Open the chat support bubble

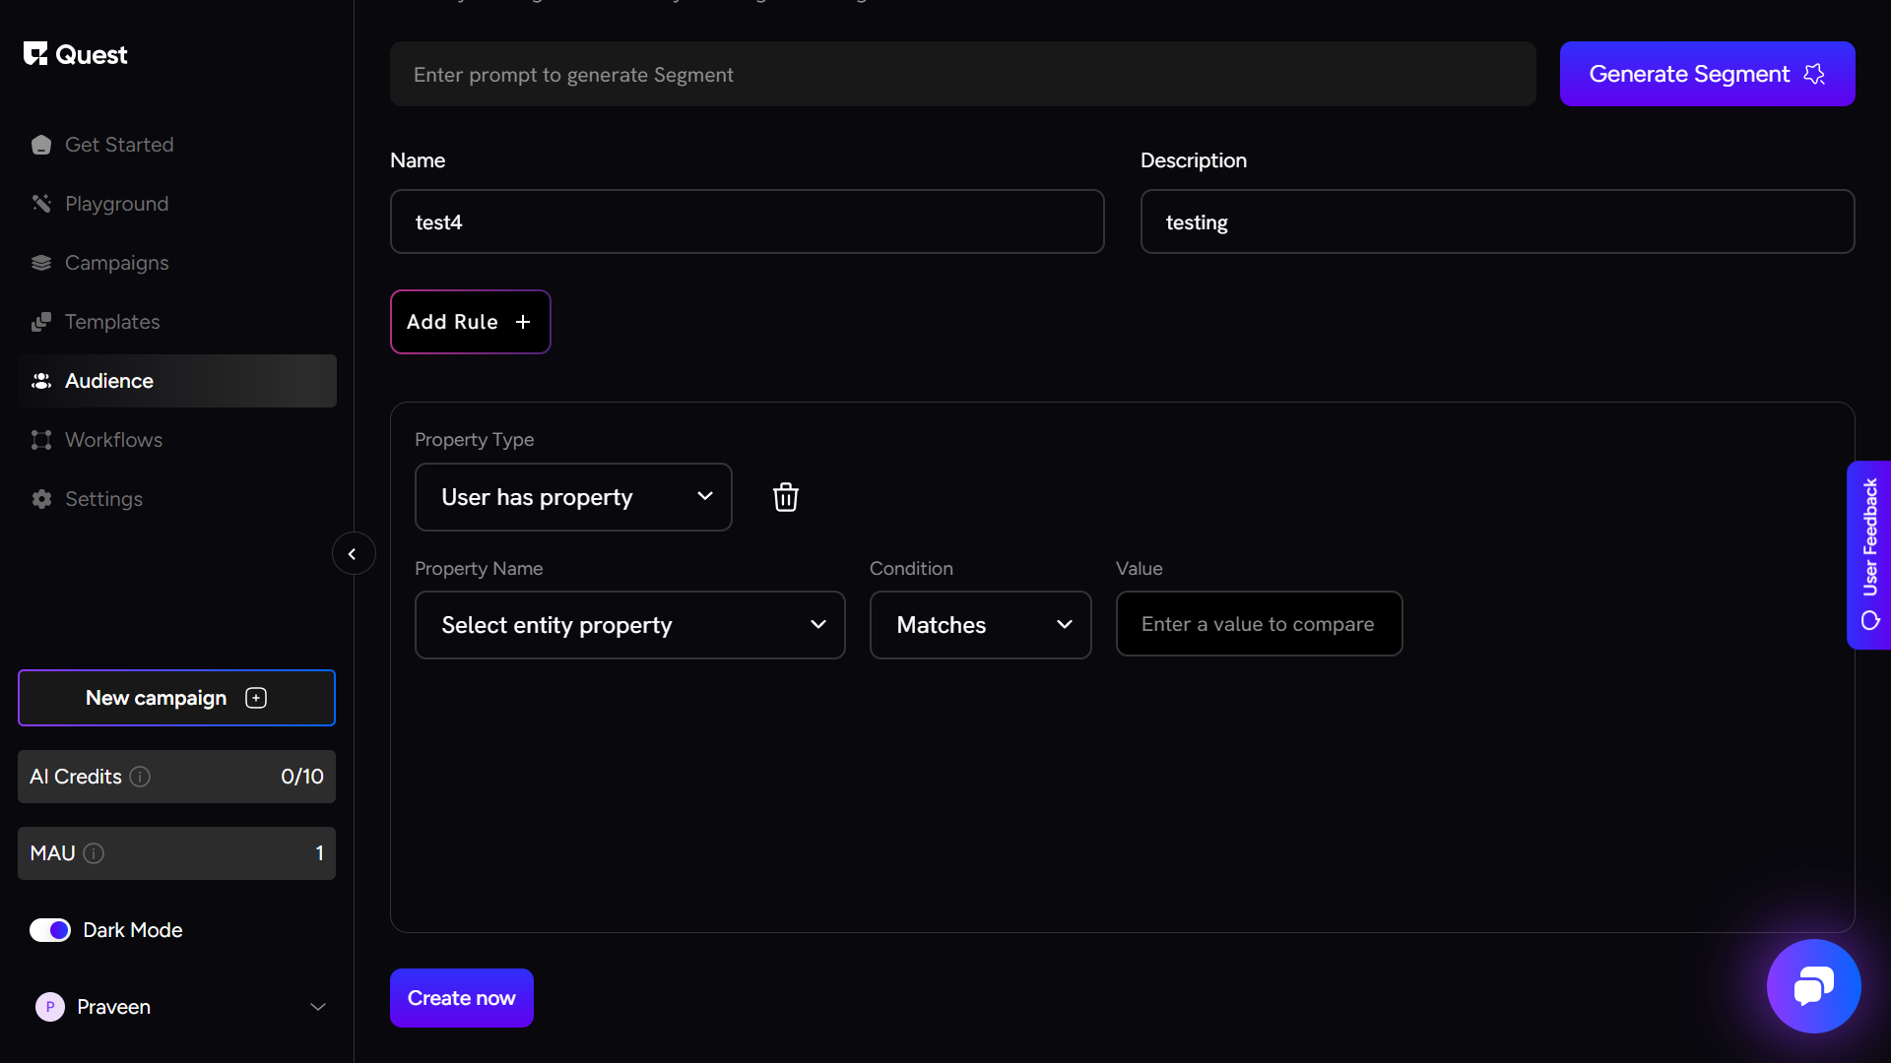[x=1812, y=986]
